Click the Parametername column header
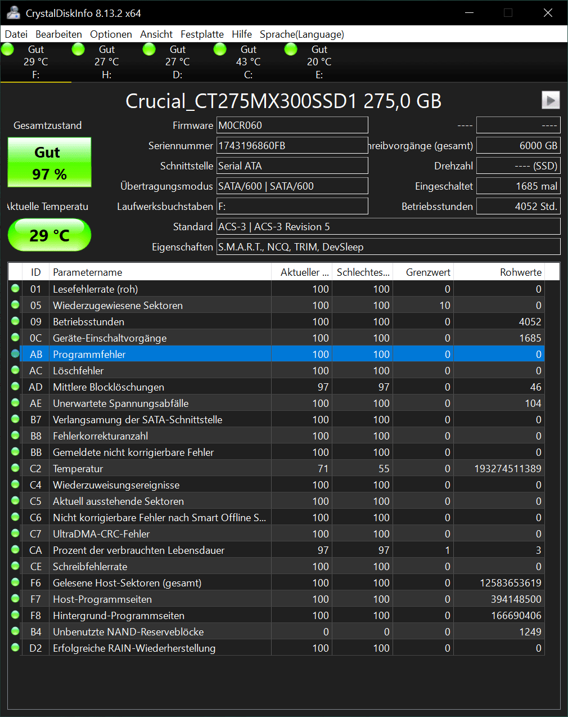 click(160, 272)
